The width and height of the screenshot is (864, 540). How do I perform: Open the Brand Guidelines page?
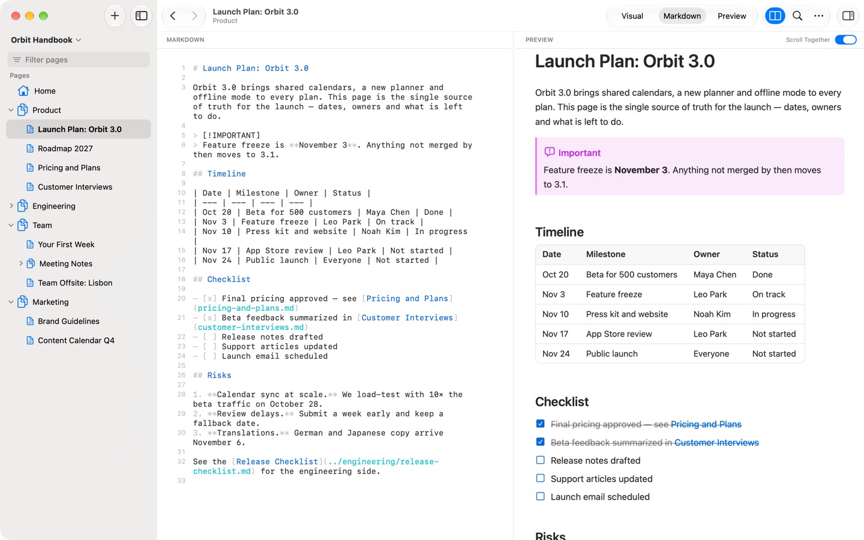(x=79, y=321)
